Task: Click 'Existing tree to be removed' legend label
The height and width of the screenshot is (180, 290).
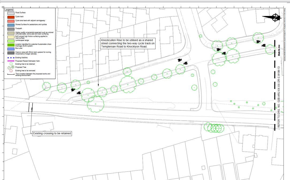Action: click(x=25, y=71)
